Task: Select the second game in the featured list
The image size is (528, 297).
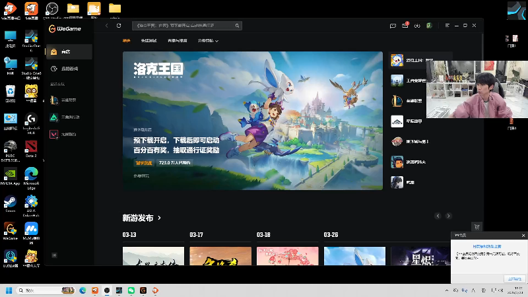Action: (408, 81)
